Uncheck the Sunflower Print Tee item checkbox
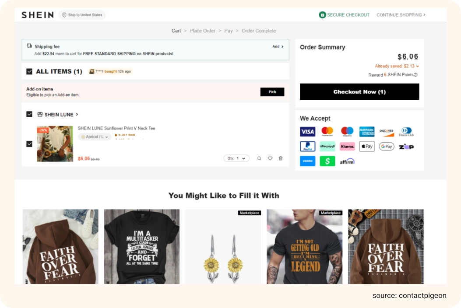The image size is (461, 308). (x=29, y=144)
